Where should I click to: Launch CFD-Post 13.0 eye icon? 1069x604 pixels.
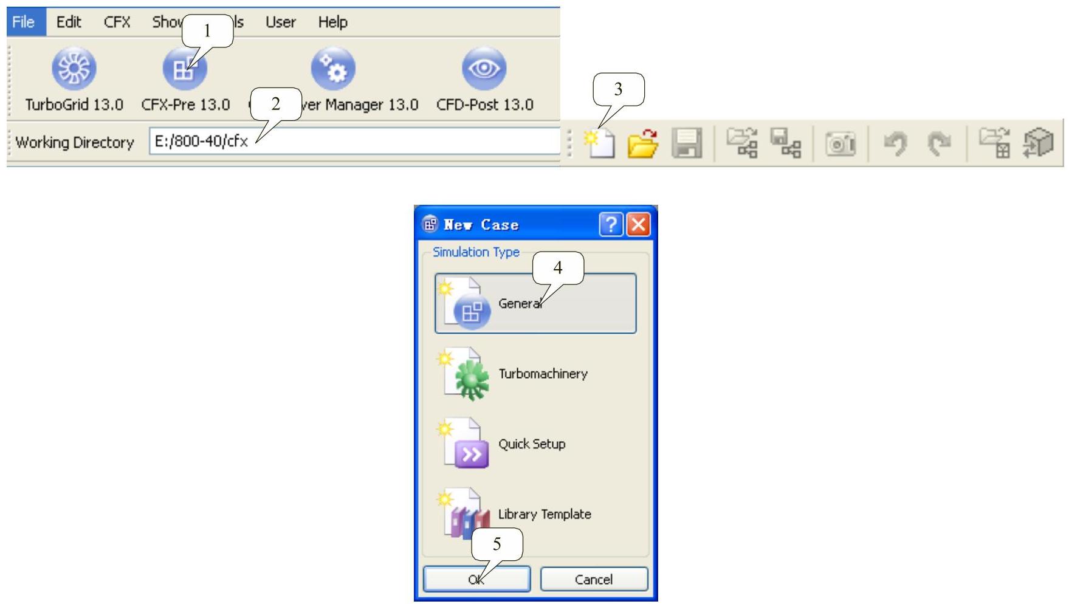point(484,68)
